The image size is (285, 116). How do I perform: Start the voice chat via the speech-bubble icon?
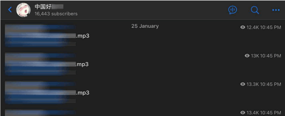click(232, 10)
